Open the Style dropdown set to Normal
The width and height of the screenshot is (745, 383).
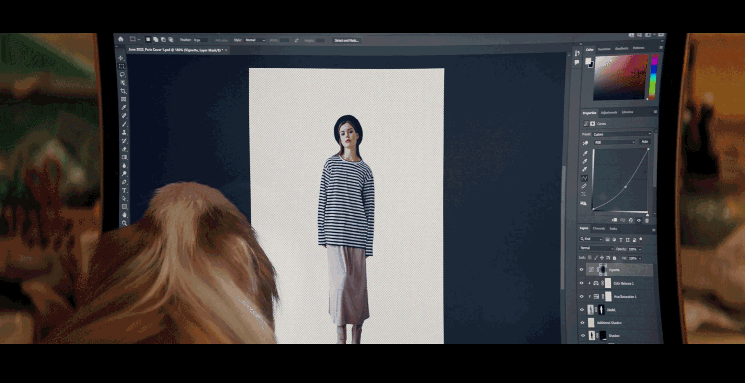pos(255,40)
